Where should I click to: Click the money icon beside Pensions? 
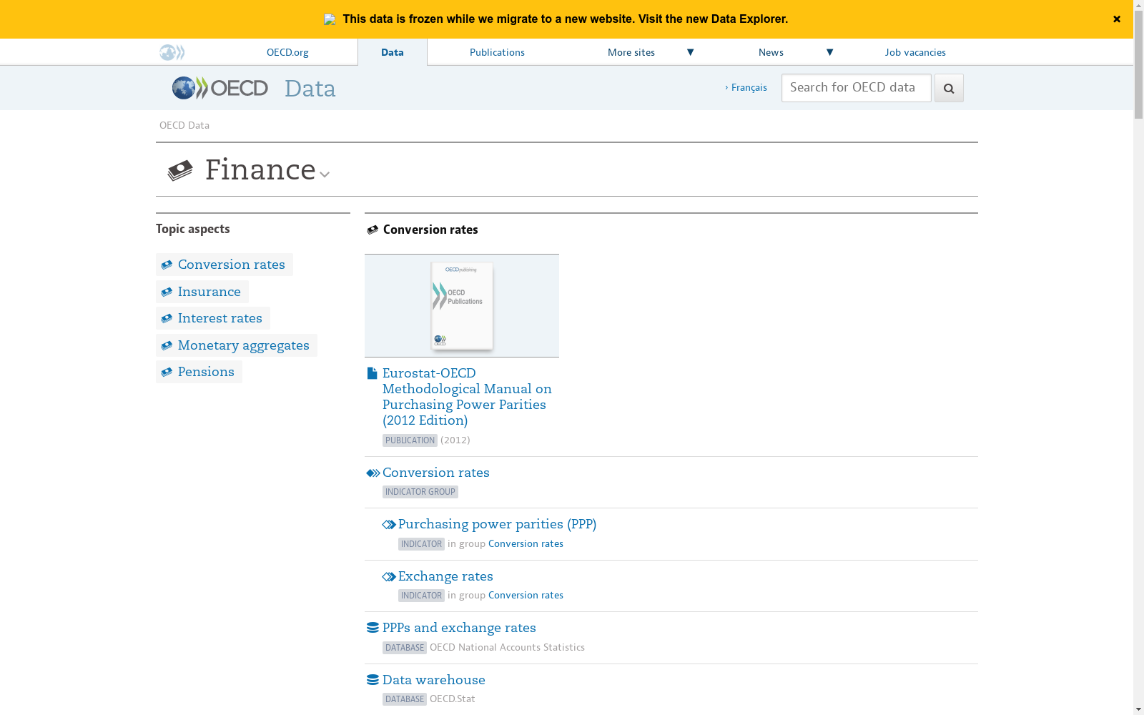167,372
